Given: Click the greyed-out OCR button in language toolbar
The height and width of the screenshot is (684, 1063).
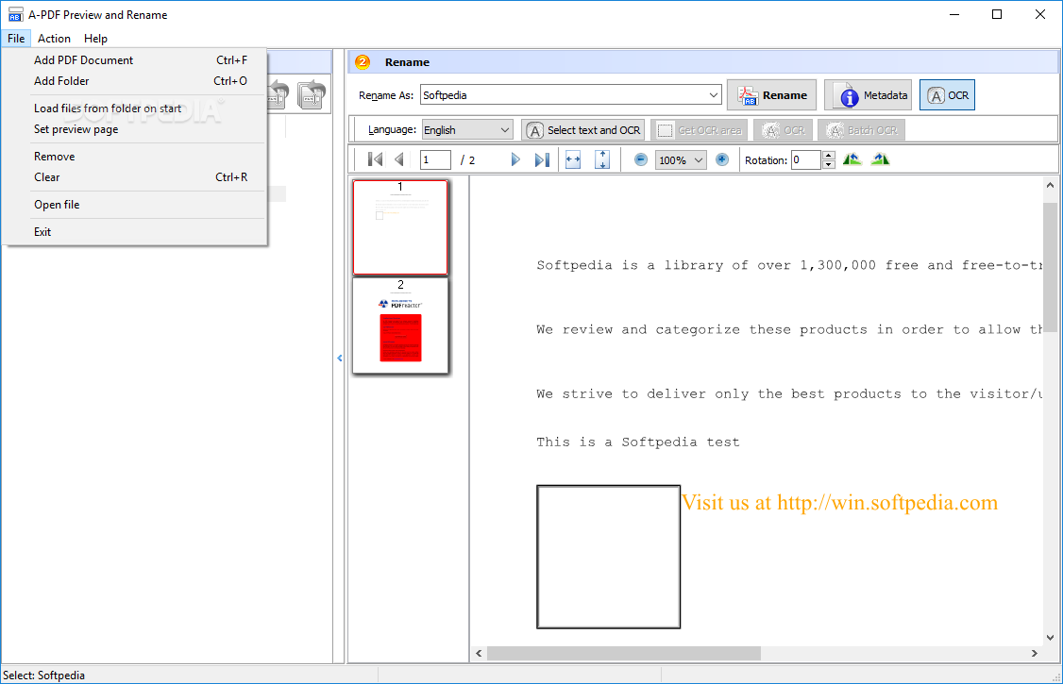Looking at the screenshot, I should coord(783,130).
